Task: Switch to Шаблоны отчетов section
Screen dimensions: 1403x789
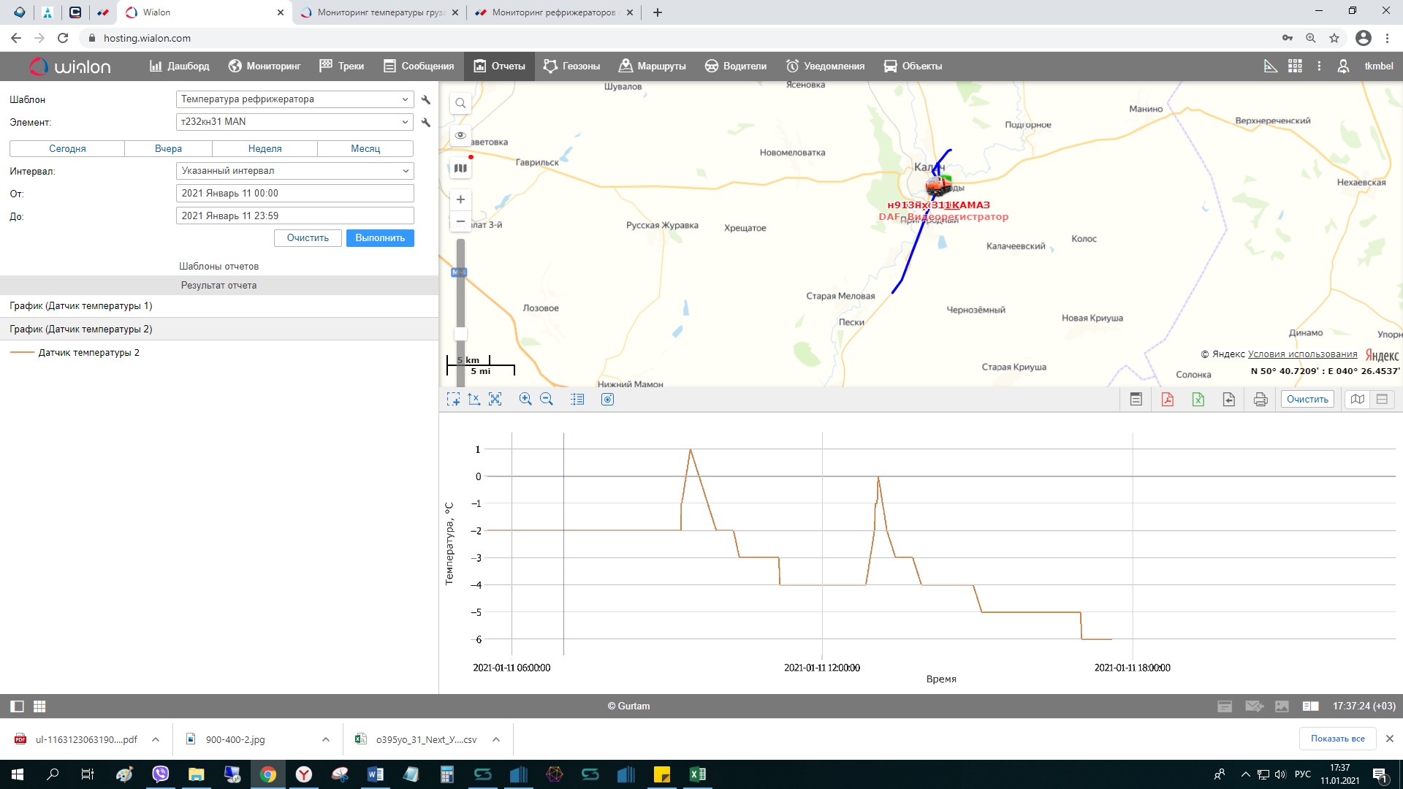Action: tap(218, 266)
